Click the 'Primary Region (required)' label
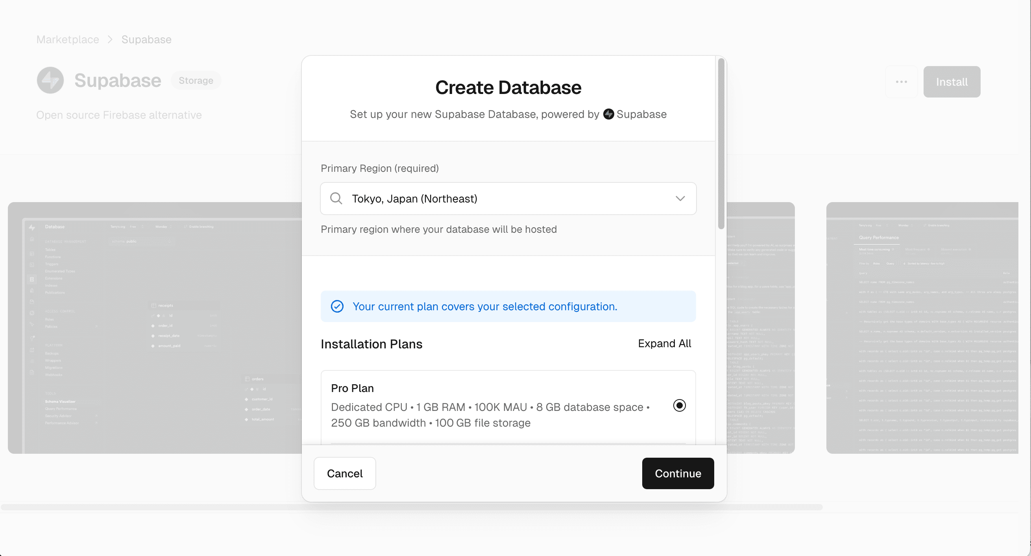 (x=379, y=168)
